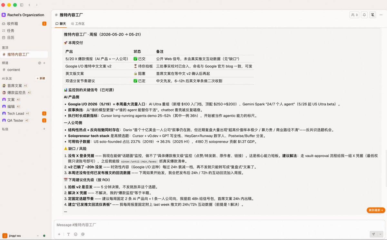Focus the Message #推特内容工厂 input field
The height and width of the screenshot is (240, 387).
(219, 225)
